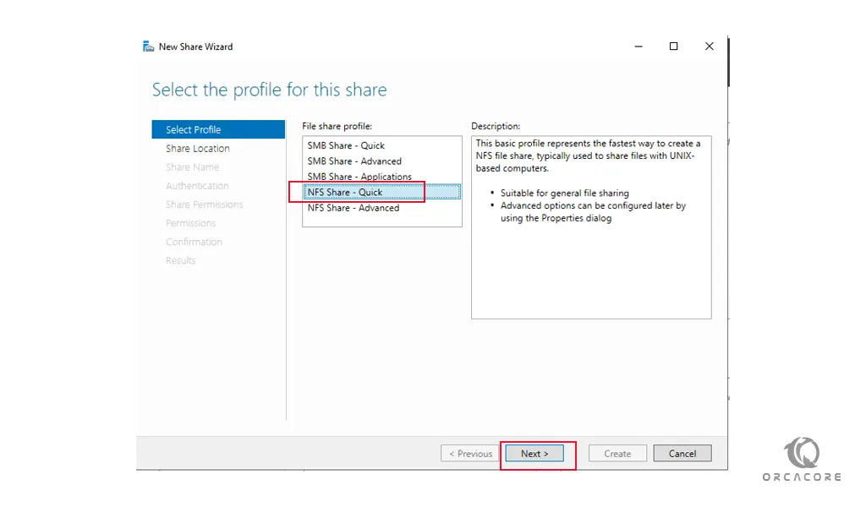
Task: Click the 'File share profile:' label
Action: pyautogui.click(x=337, y=127)
